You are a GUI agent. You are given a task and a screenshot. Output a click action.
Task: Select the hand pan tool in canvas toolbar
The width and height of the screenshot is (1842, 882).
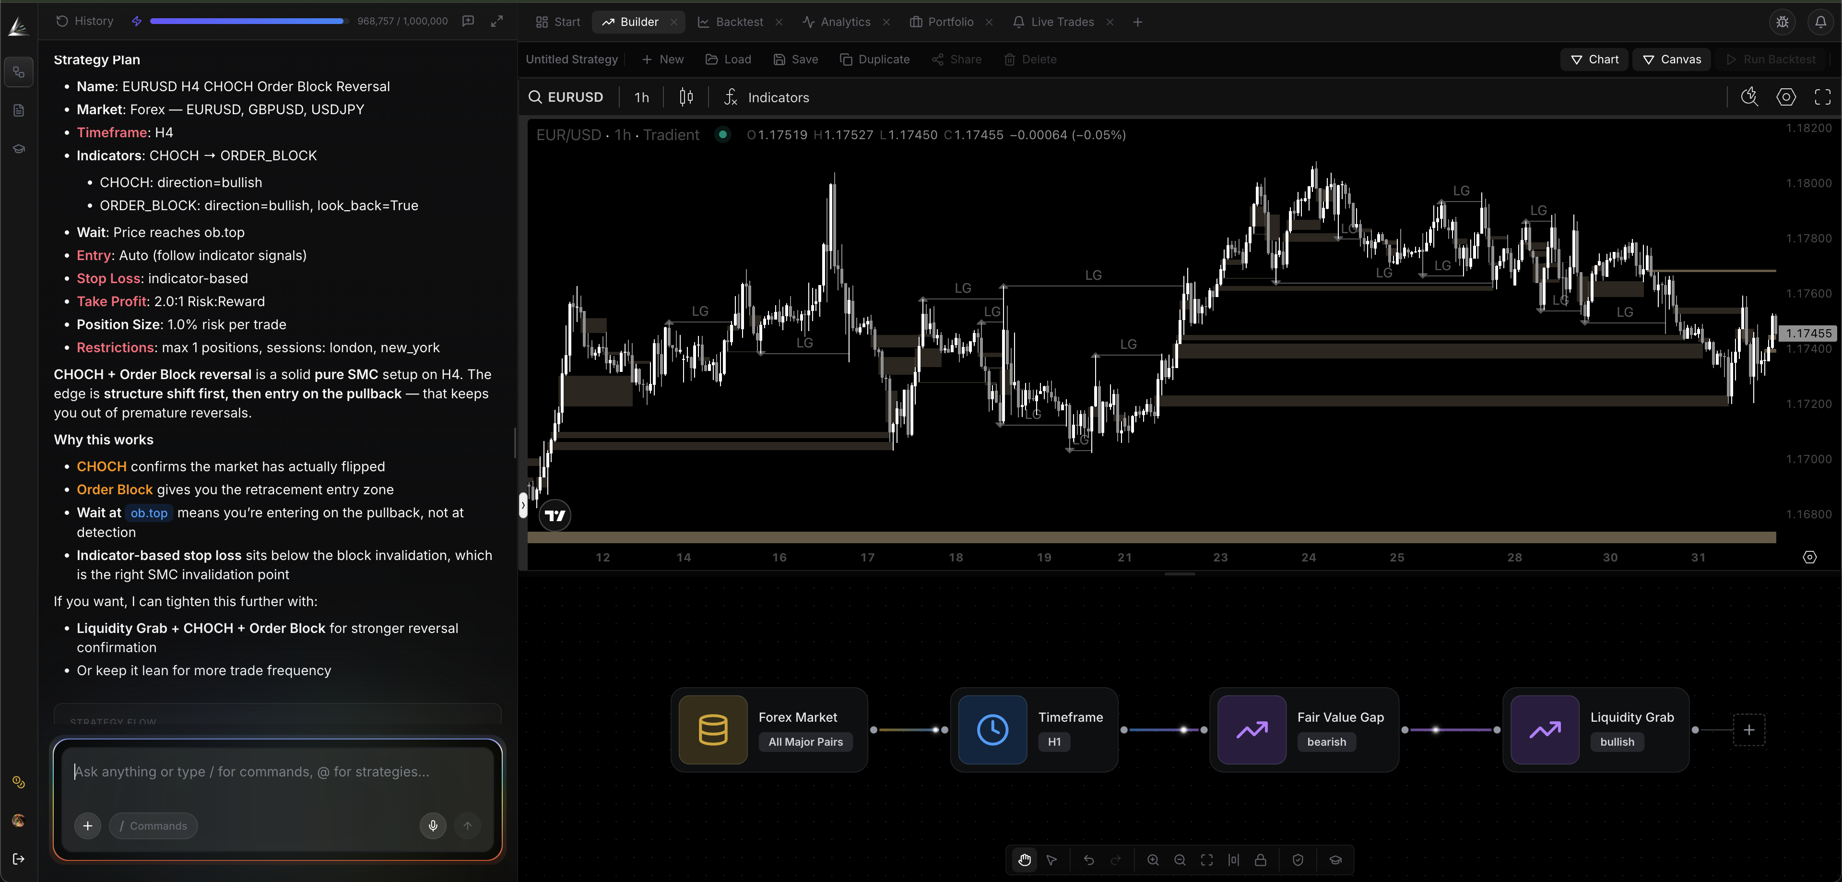(1025, 860)
